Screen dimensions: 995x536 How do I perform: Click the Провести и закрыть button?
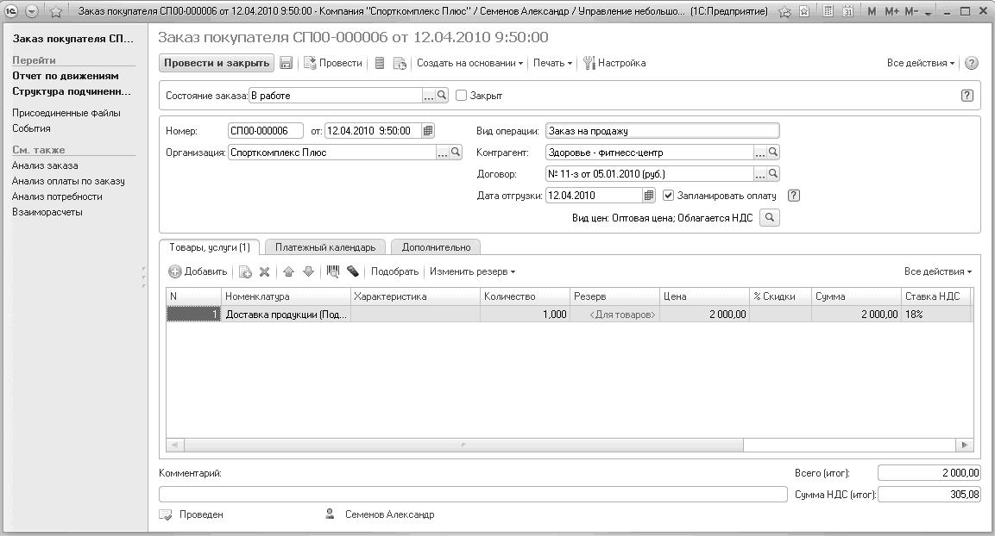click(x=217, y=63)
